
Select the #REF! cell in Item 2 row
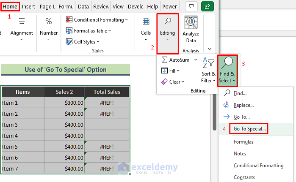tap(107, 114)
